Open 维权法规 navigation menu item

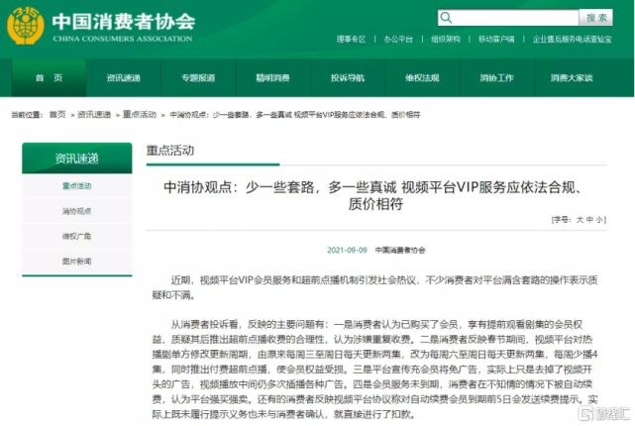(x=422, y=77)
